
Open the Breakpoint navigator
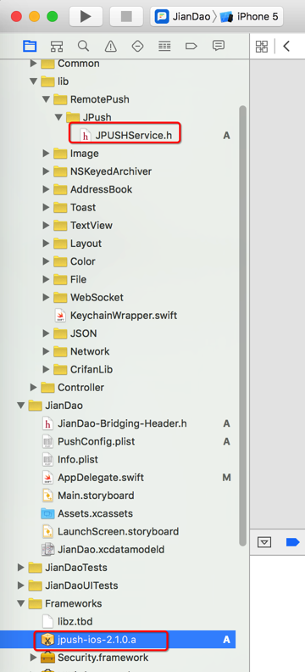click(191, 46)
